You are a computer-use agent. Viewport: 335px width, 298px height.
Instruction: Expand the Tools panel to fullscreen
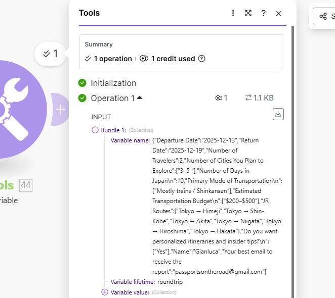point(248,14)
